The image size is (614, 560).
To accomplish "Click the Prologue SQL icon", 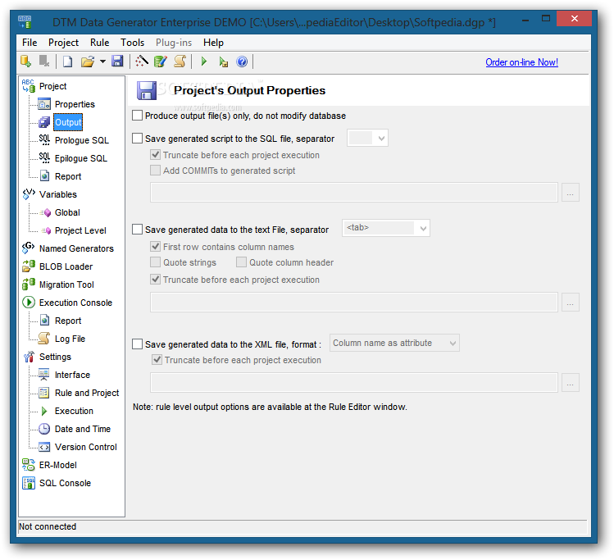I will tap(44, 140).
